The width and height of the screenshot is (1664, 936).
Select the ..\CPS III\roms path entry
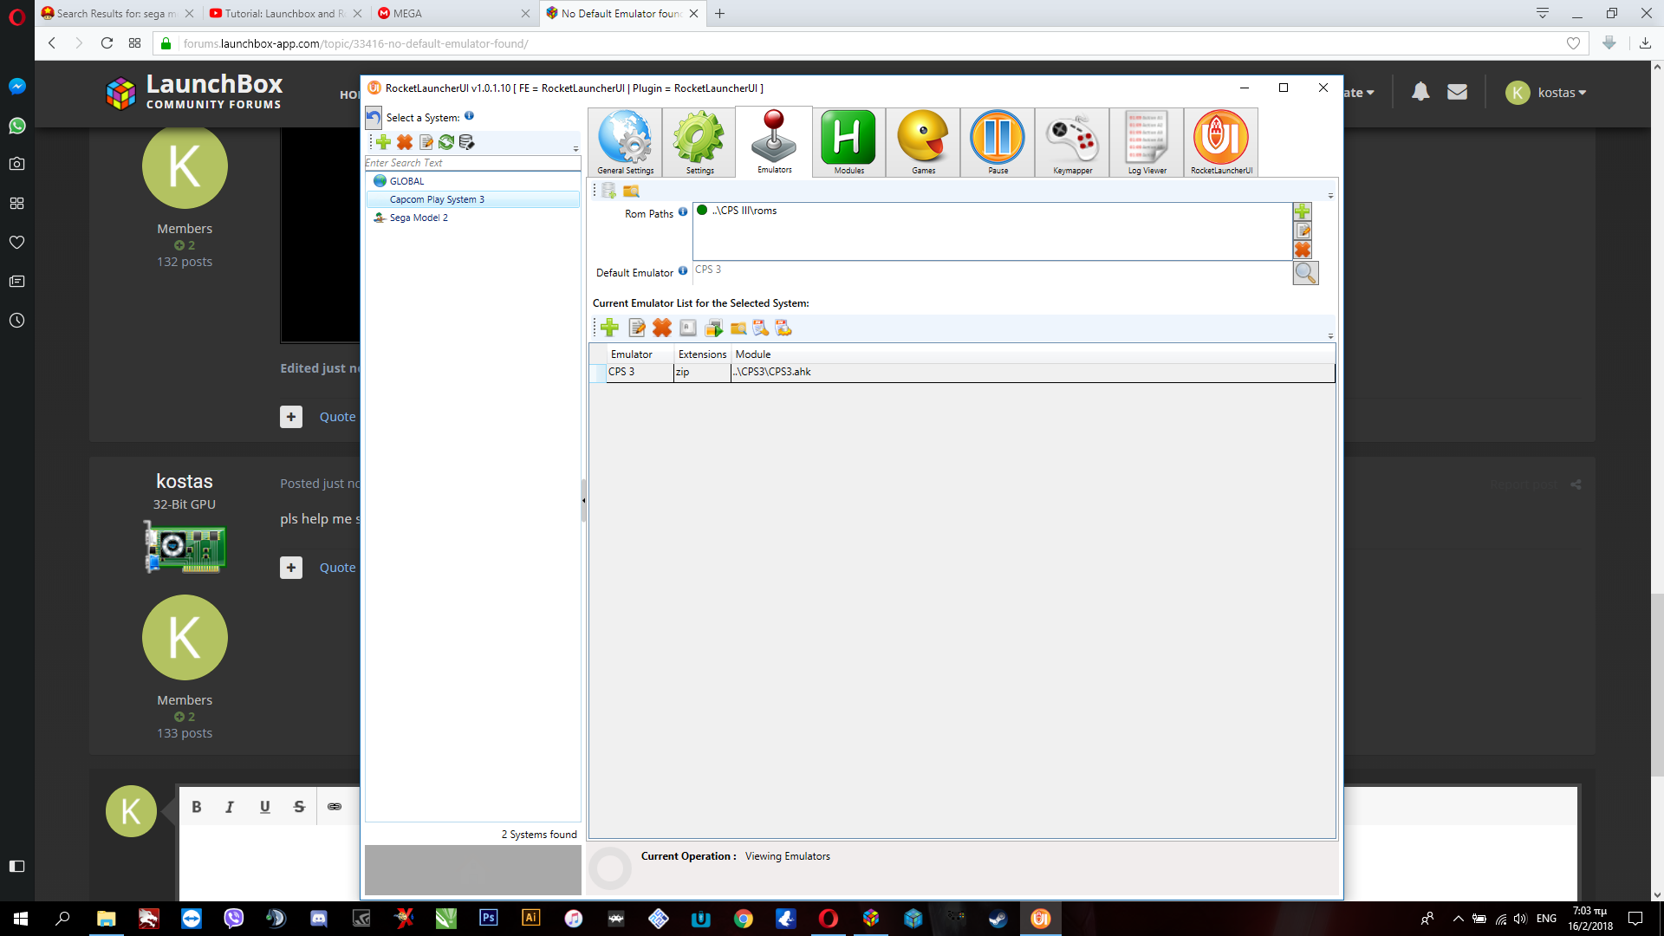coord(744,211)
